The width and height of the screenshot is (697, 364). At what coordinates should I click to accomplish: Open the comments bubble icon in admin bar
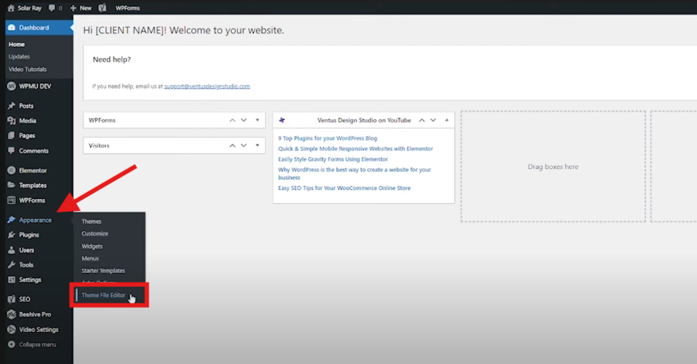click(x=52, y=8)
